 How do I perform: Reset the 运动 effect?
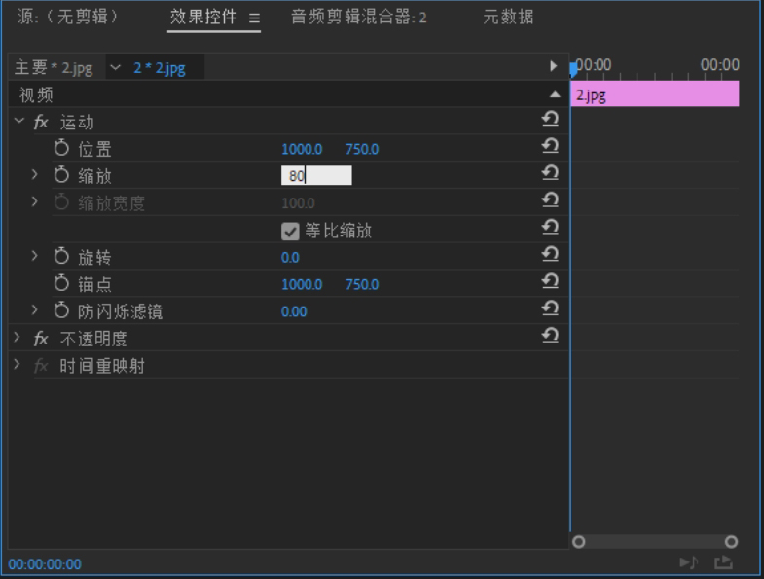[x=550, y=119]
